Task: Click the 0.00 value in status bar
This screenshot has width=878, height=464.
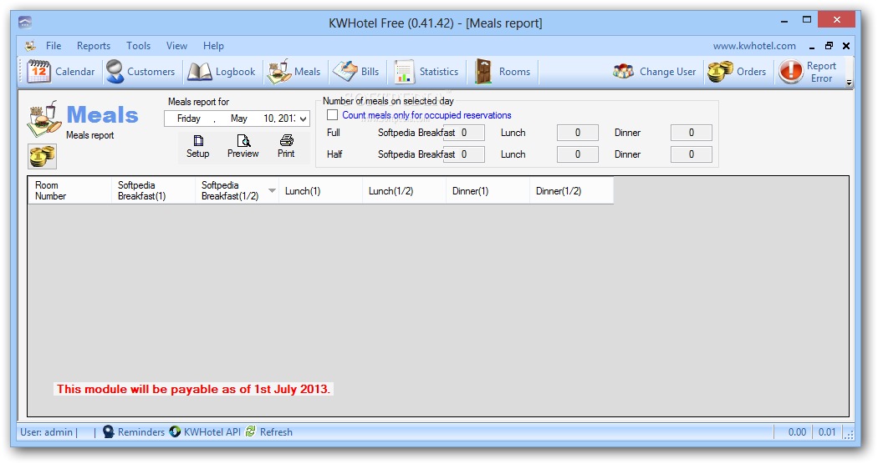Action: [x=798, y=432]
